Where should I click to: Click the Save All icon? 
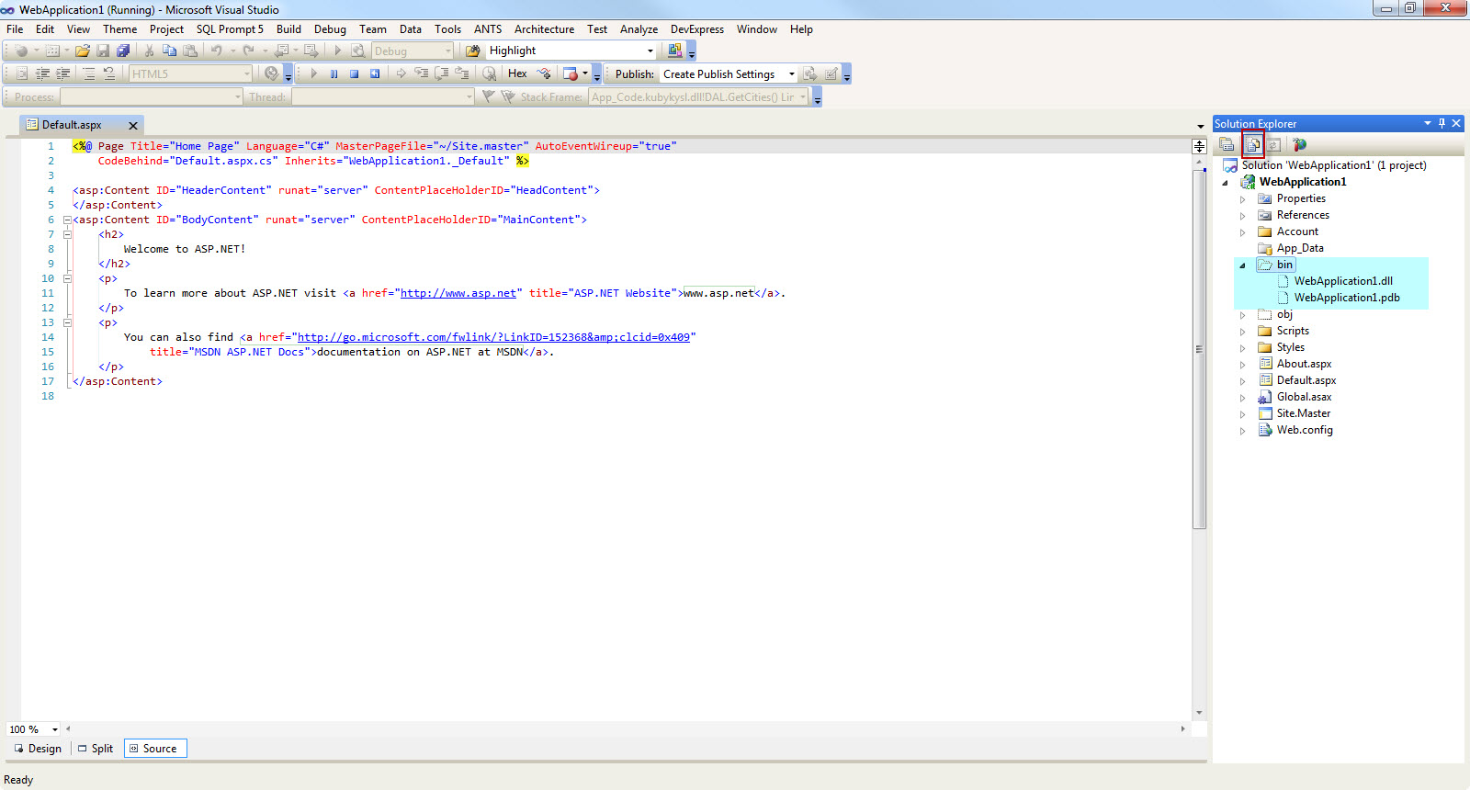[x=123, y=51]
